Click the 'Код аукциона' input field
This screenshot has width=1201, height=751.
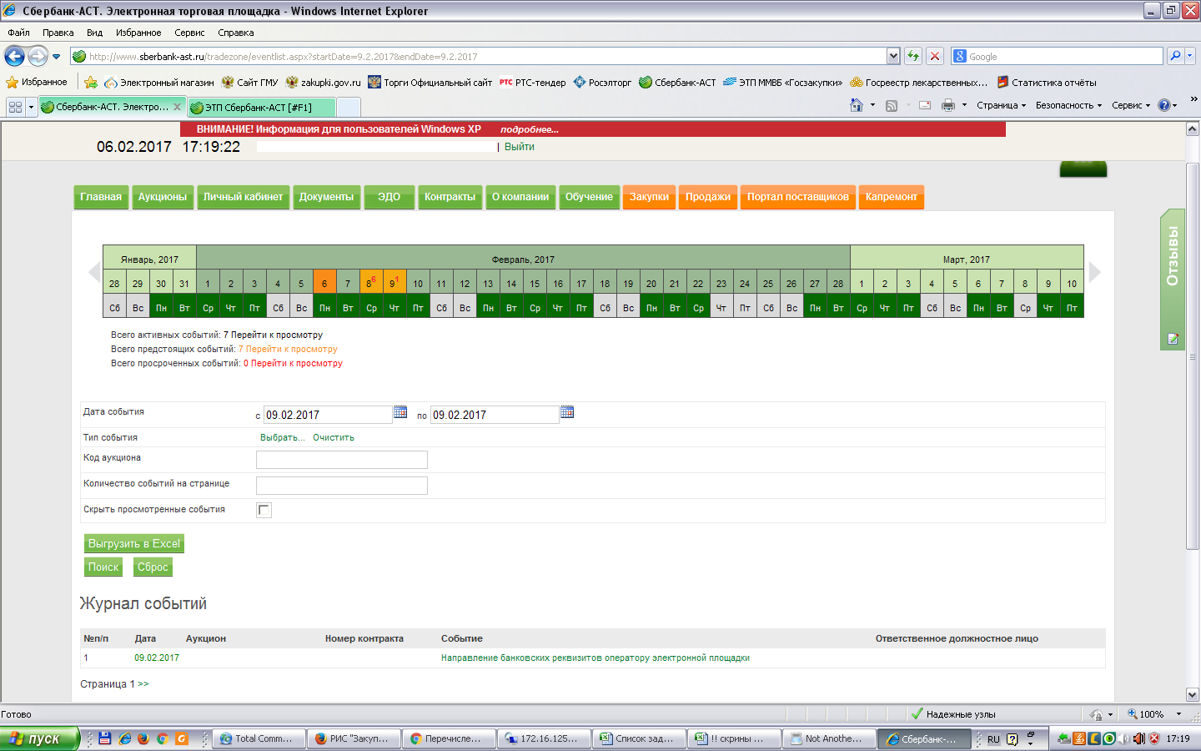click(341, 460)
